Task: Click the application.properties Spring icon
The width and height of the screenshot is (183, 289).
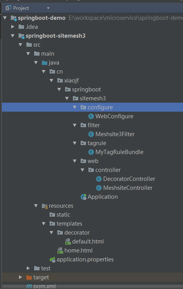Action: 53,259
